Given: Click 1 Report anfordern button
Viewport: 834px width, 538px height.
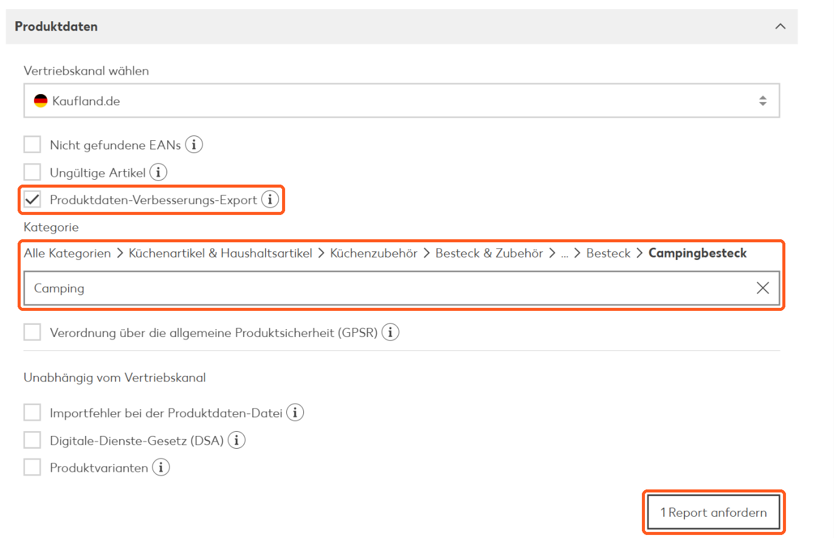Looking at the screenshot, I should click(x=714, y=512).
